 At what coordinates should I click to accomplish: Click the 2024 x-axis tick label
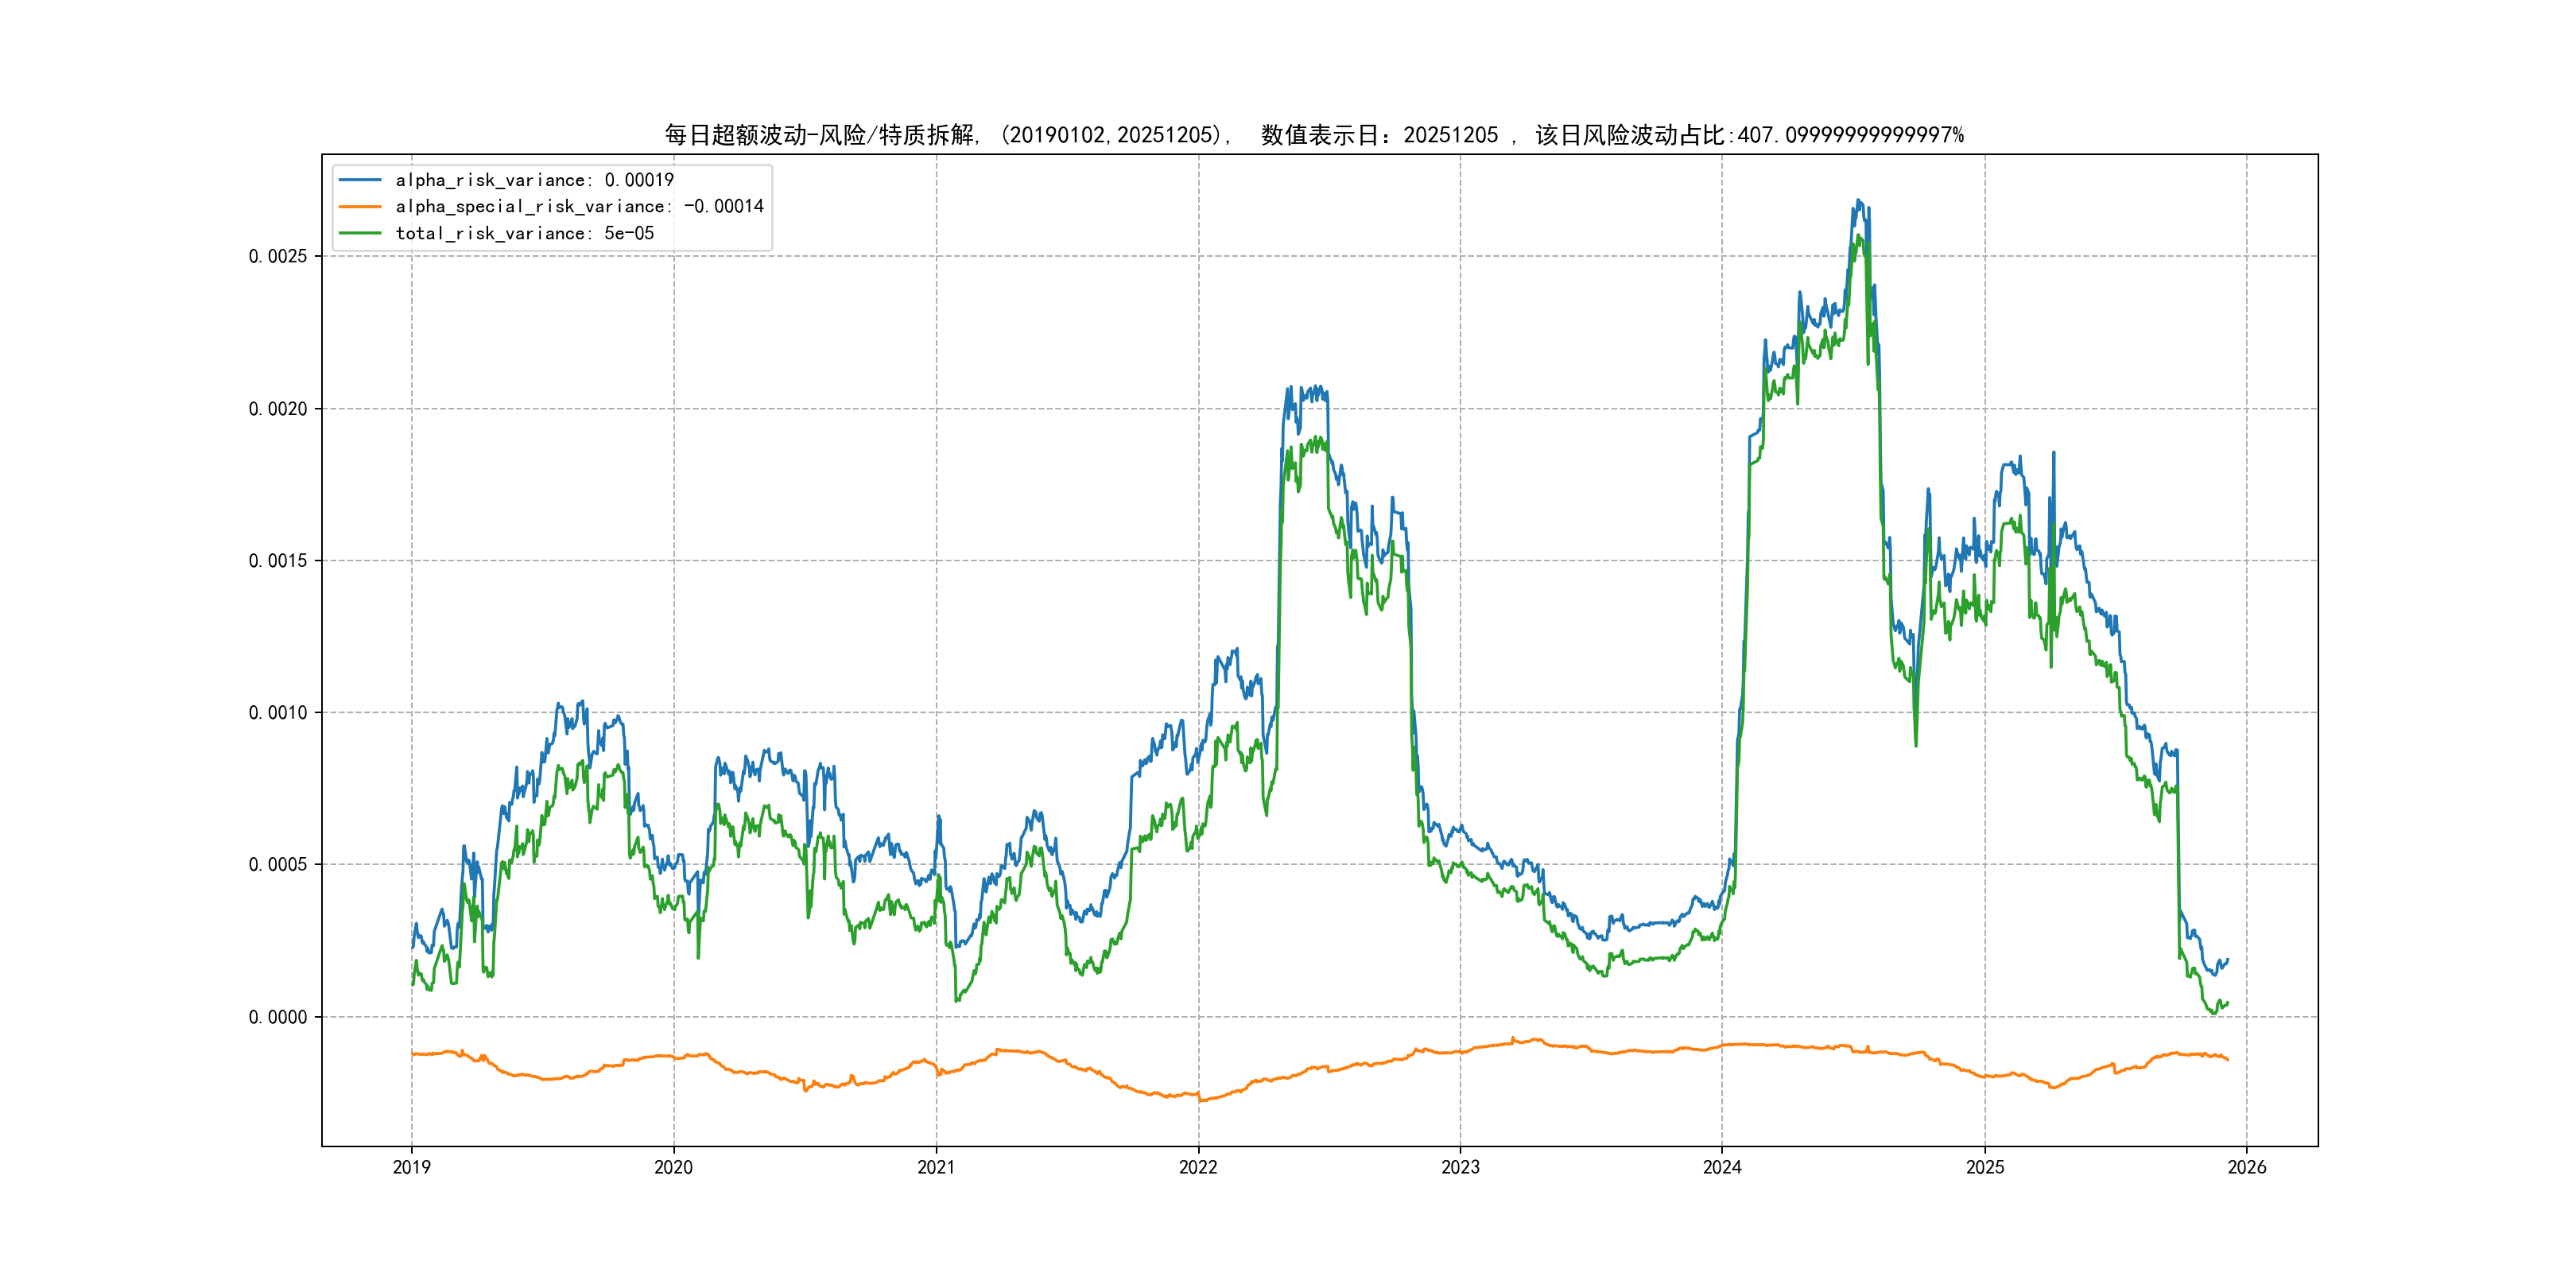(1722, 1167)
